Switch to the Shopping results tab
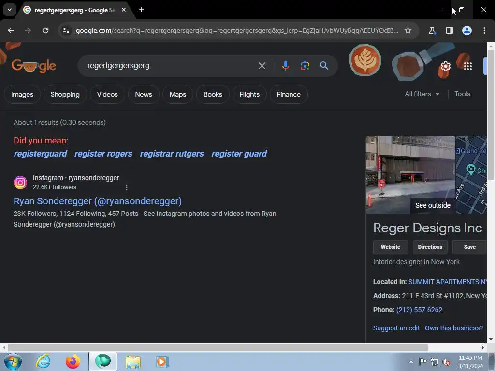Image resolution: width=495 pixels, height=371 pixels. click(x=65, y=94)
